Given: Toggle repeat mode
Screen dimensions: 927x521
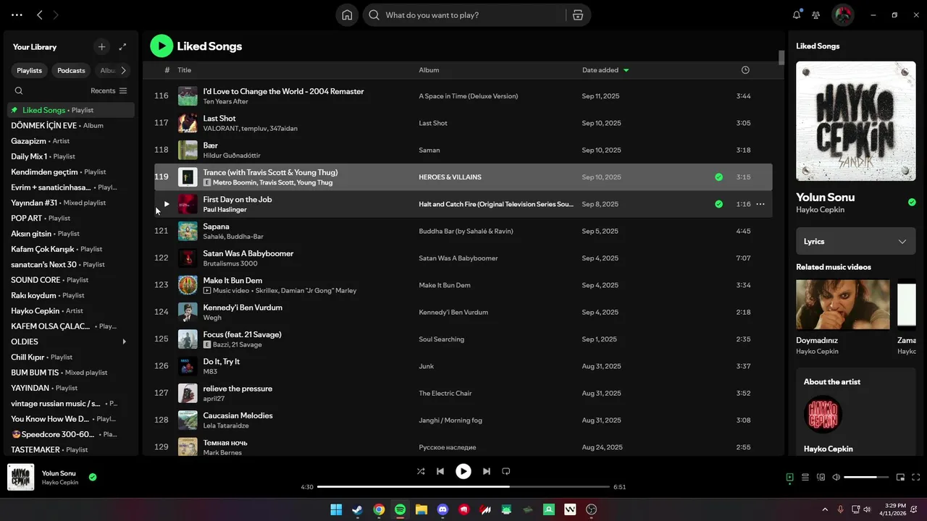Looking at the screenshot, I should 506,471.
